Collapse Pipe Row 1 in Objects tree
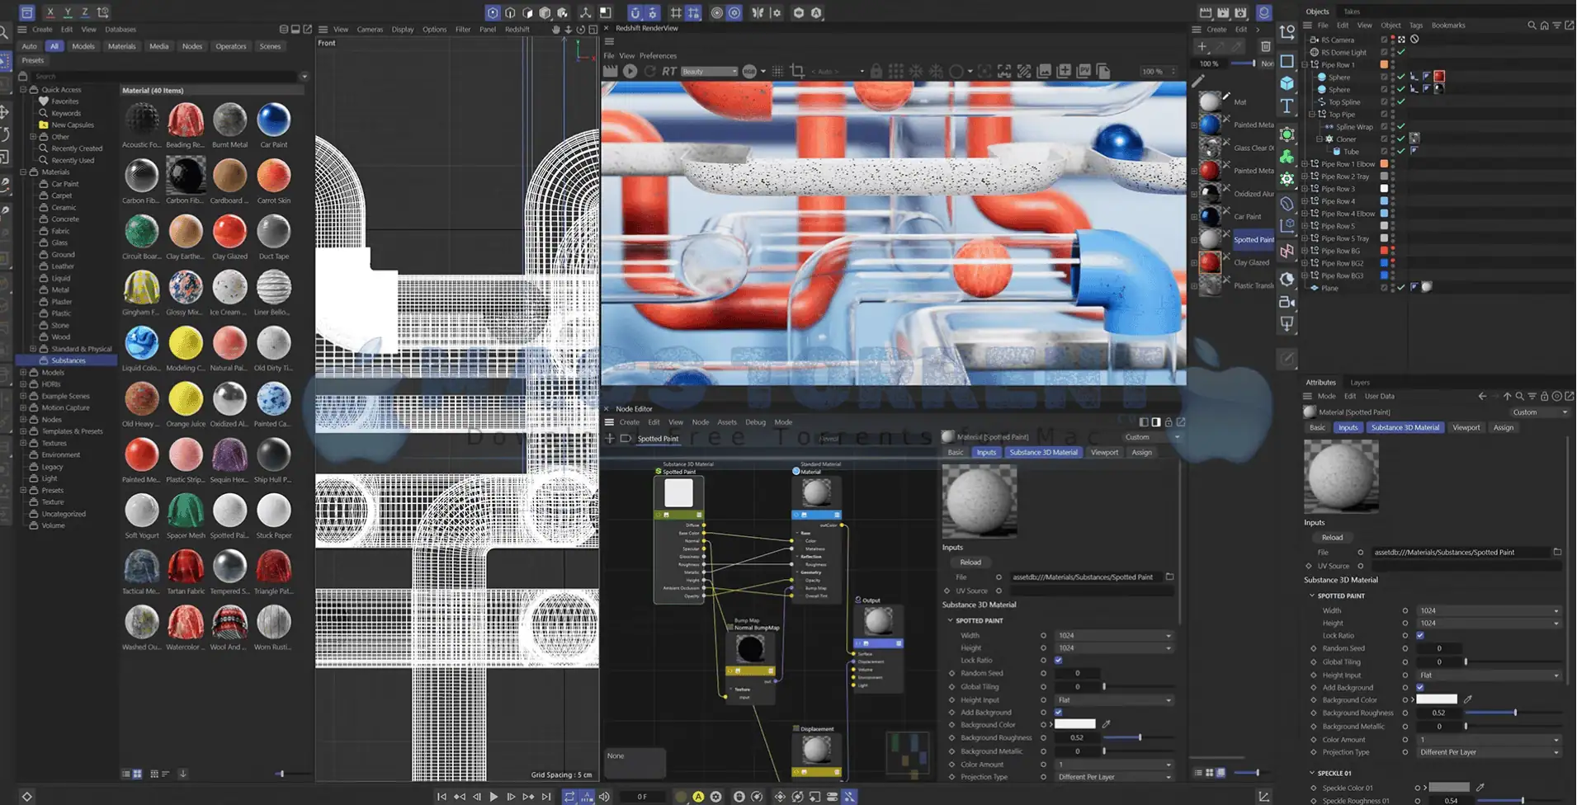Viewport: 1577px width, 805px height. [x=1305, y=64]
